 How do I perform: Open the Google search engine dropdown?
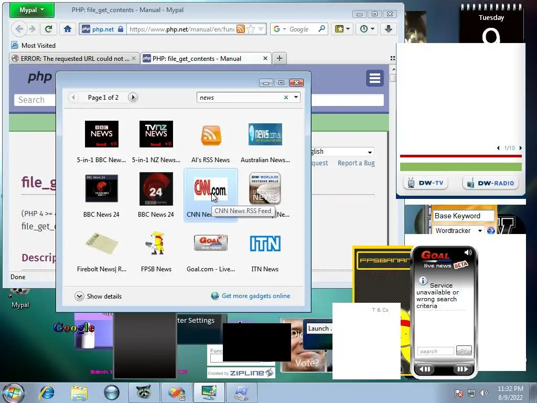point(280,29)
